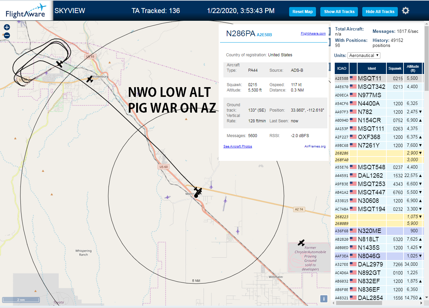Click the A2E58B hex code link
The height and width of the screenshot is (308, 429).
[x=264, y=35]
